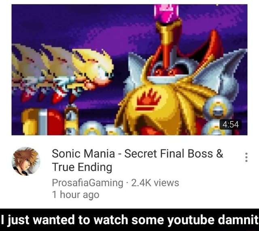Click the 2.4K views text
Viewport: 259px width, 231px height.
click(155, 183)
